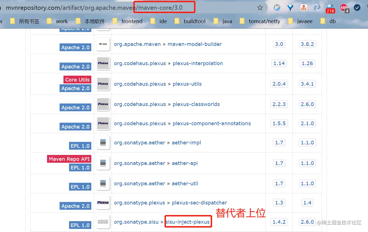This screenshot has width=368, height=232.
Task: Open update version 3.8.2
Action: (x=307, y=44)
